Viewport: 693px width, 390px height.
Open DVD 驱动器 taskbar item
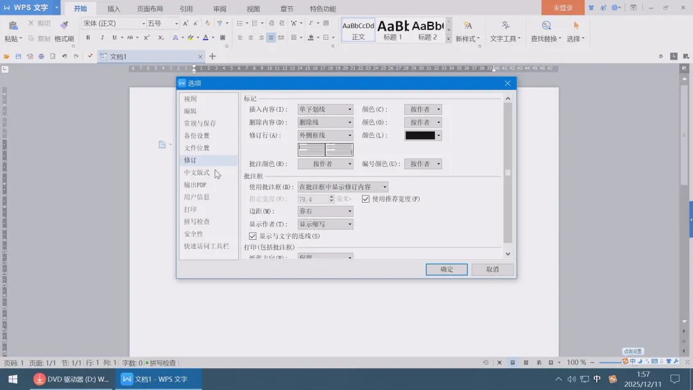73,379
